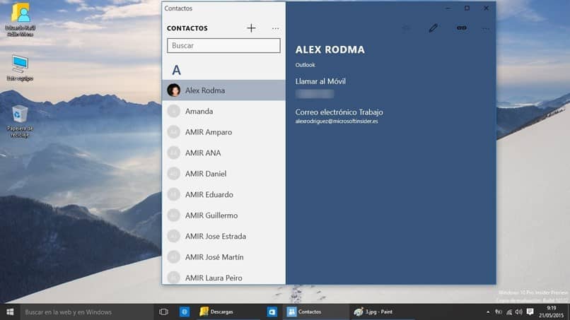The height and width of the screenshot is (320, 570).
Task: Click the taskbar search box Buscar en la web
Action: pos(87,312)
